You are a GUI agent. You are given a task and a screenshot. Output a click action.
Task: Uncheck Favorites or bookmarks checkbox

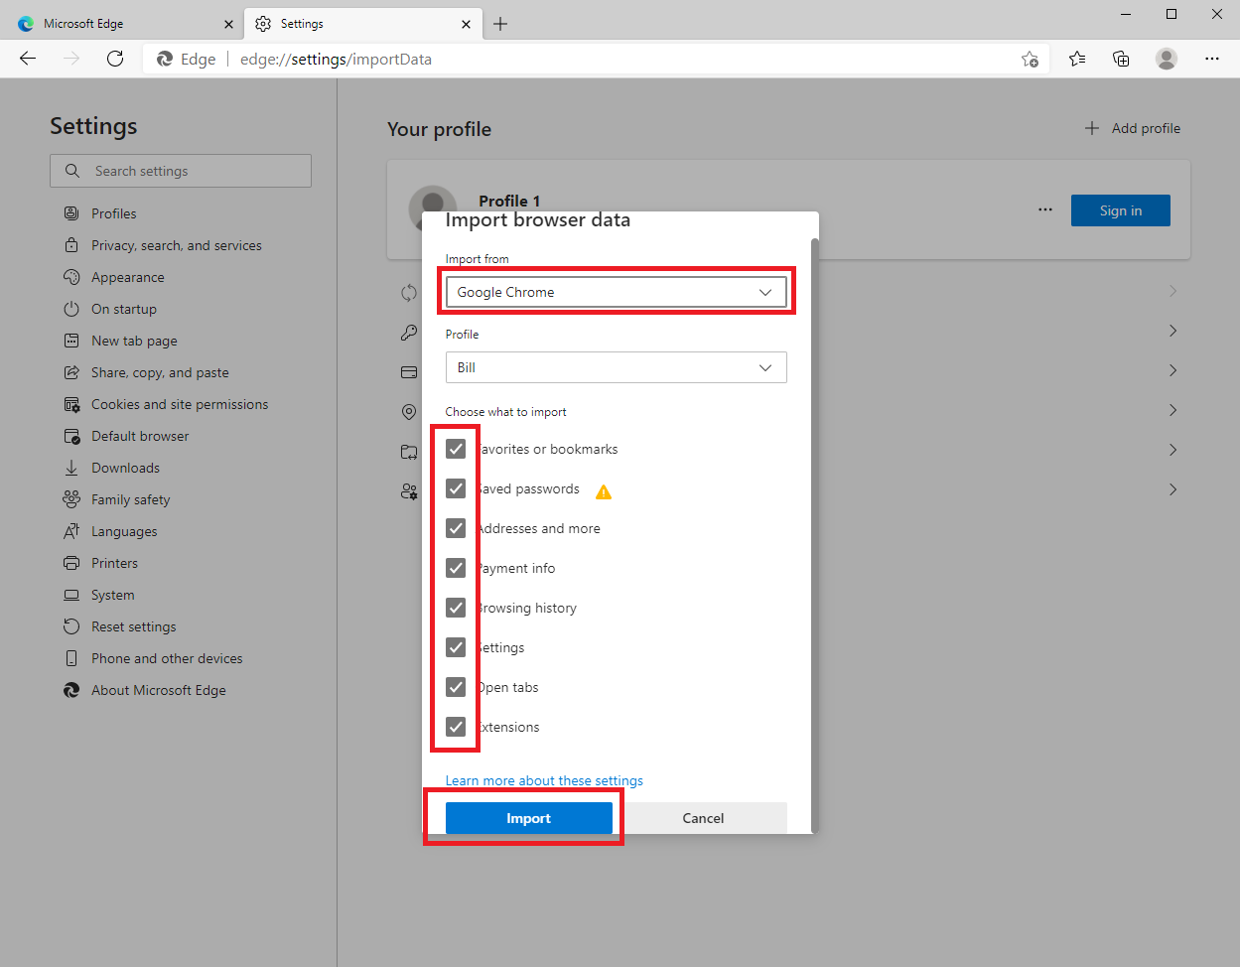[x=456, y=449]
